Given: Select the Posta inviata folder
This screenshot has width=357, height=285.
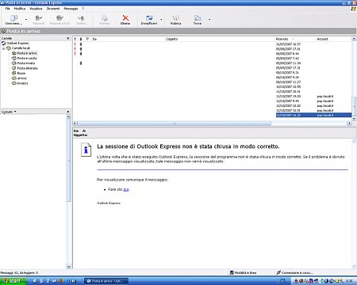Looking at the screenshot, I should [x=23, y=63].
